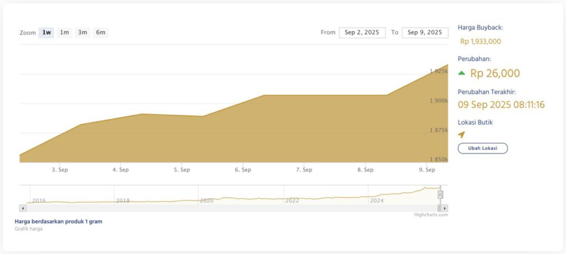Viewport: 566px width, 254px height.
Task: Click the 6. Sep label on the x-axis
Action: click(x=243, y=170)
